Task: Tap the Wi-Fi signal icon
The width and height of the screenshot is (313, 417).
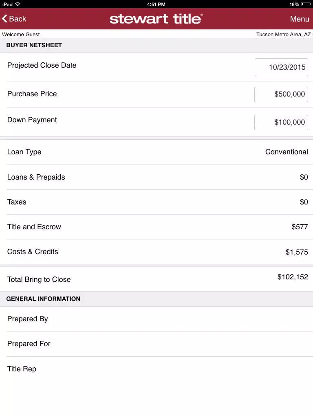Action: (18, 4)
